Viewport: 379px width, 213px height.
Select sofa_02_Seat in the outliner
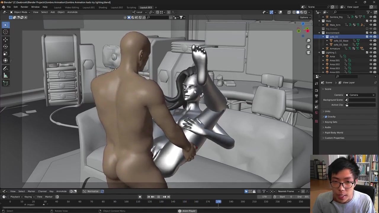coord(341,45)
